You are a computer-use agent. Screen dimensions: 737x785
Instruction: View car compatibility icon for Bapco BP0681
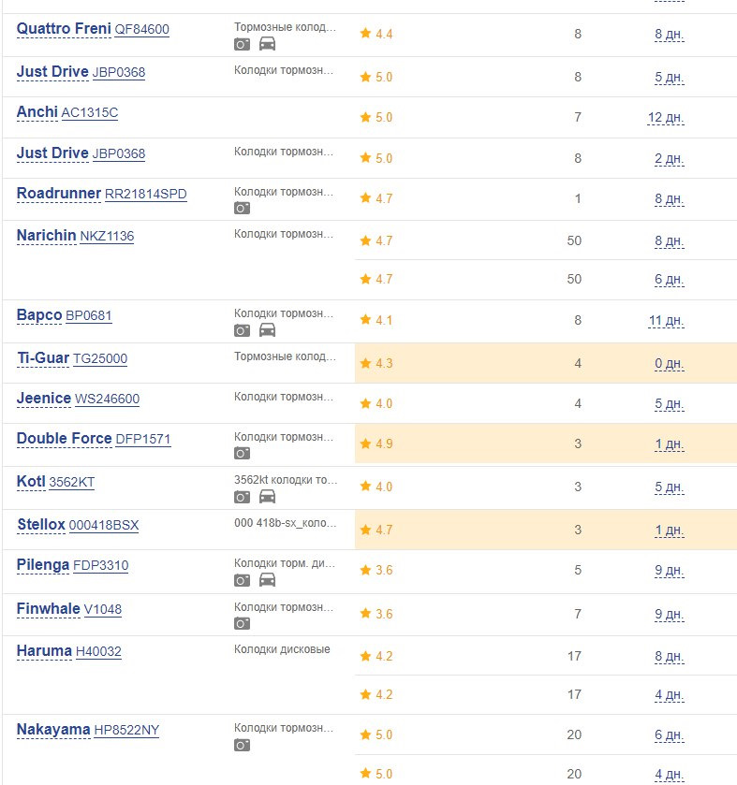267,330
